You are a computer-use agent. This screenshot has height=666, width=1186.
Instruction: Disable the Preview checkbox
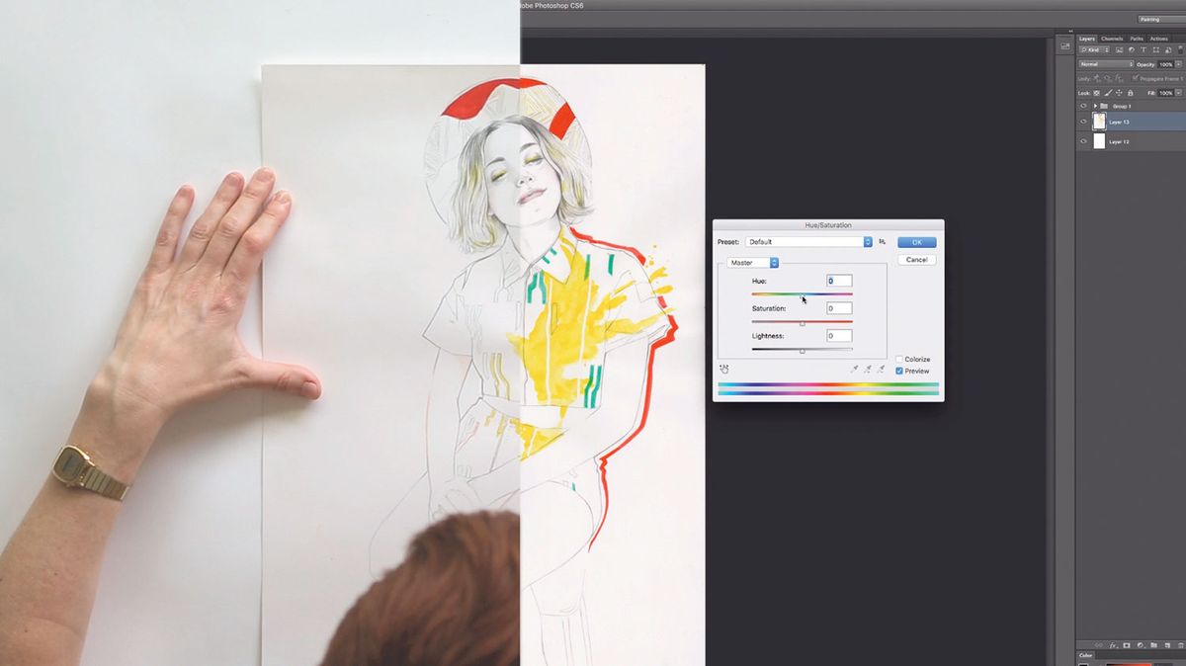pos(899,371)
